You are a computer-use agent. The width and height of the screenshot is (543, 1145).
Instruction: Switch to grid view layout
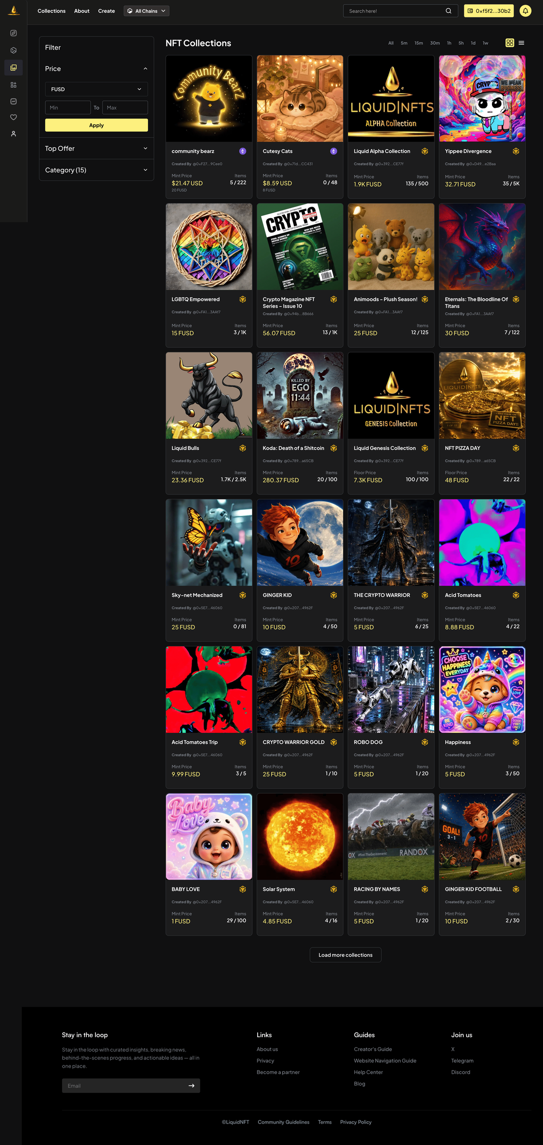click(x=510, y=43)
